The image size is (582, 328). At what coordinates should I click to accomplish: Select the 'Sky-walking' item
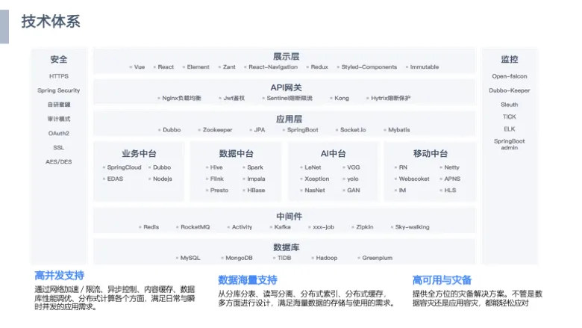(412, 227)
